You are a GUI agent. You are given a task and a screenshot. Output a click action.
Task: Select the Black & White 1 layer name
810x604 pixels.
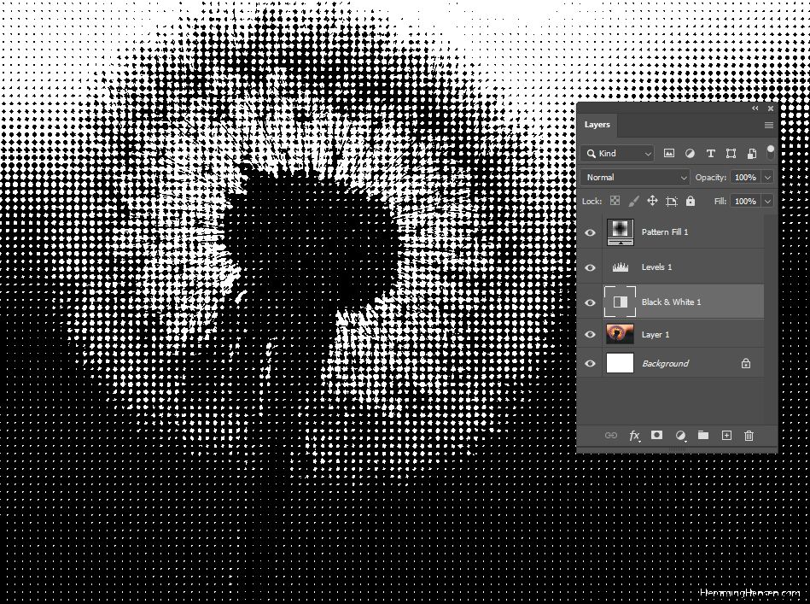671,302
